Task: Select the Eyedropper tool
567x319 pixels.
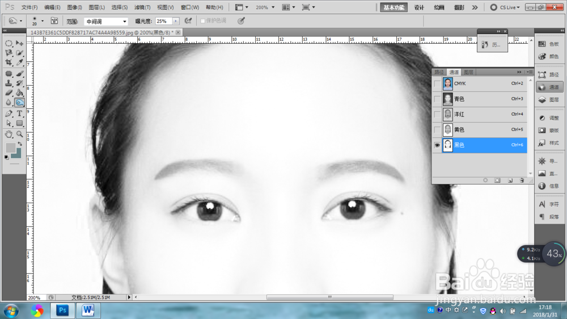Action: (19, 62)
